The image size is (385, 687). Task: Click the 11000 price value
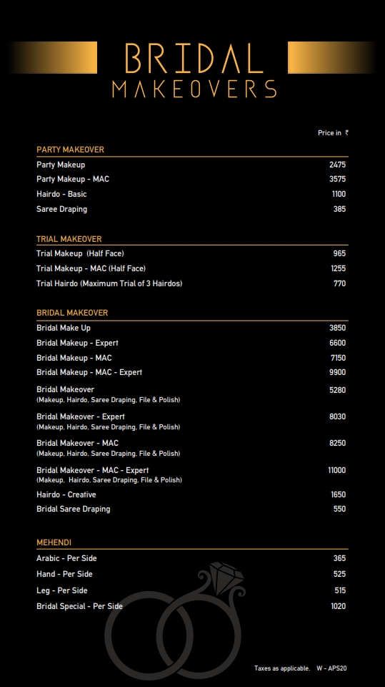click(337, 471)
